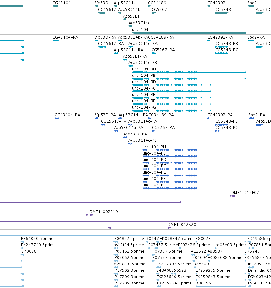
Task: Click the 370638 EST label
Action: (29, 251)
